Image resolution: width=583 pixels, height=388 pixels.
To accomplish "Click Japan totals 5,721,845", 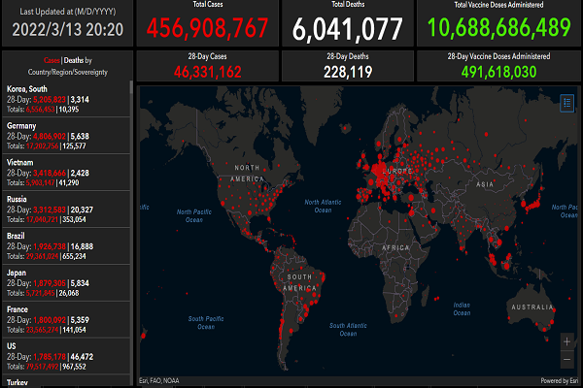I will 41,293.
